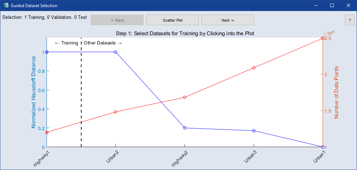Click the Urban2 red data-count marker
Image resolution: width=357 pixels, height=170 pixels.
(x=116, y=112)
